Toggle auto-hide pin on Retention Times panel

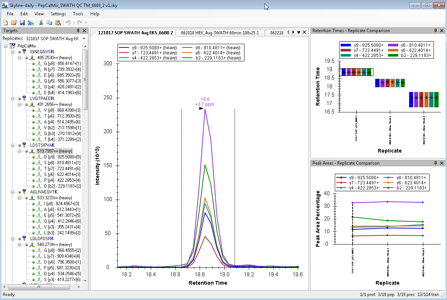click(x=435, y=31)
